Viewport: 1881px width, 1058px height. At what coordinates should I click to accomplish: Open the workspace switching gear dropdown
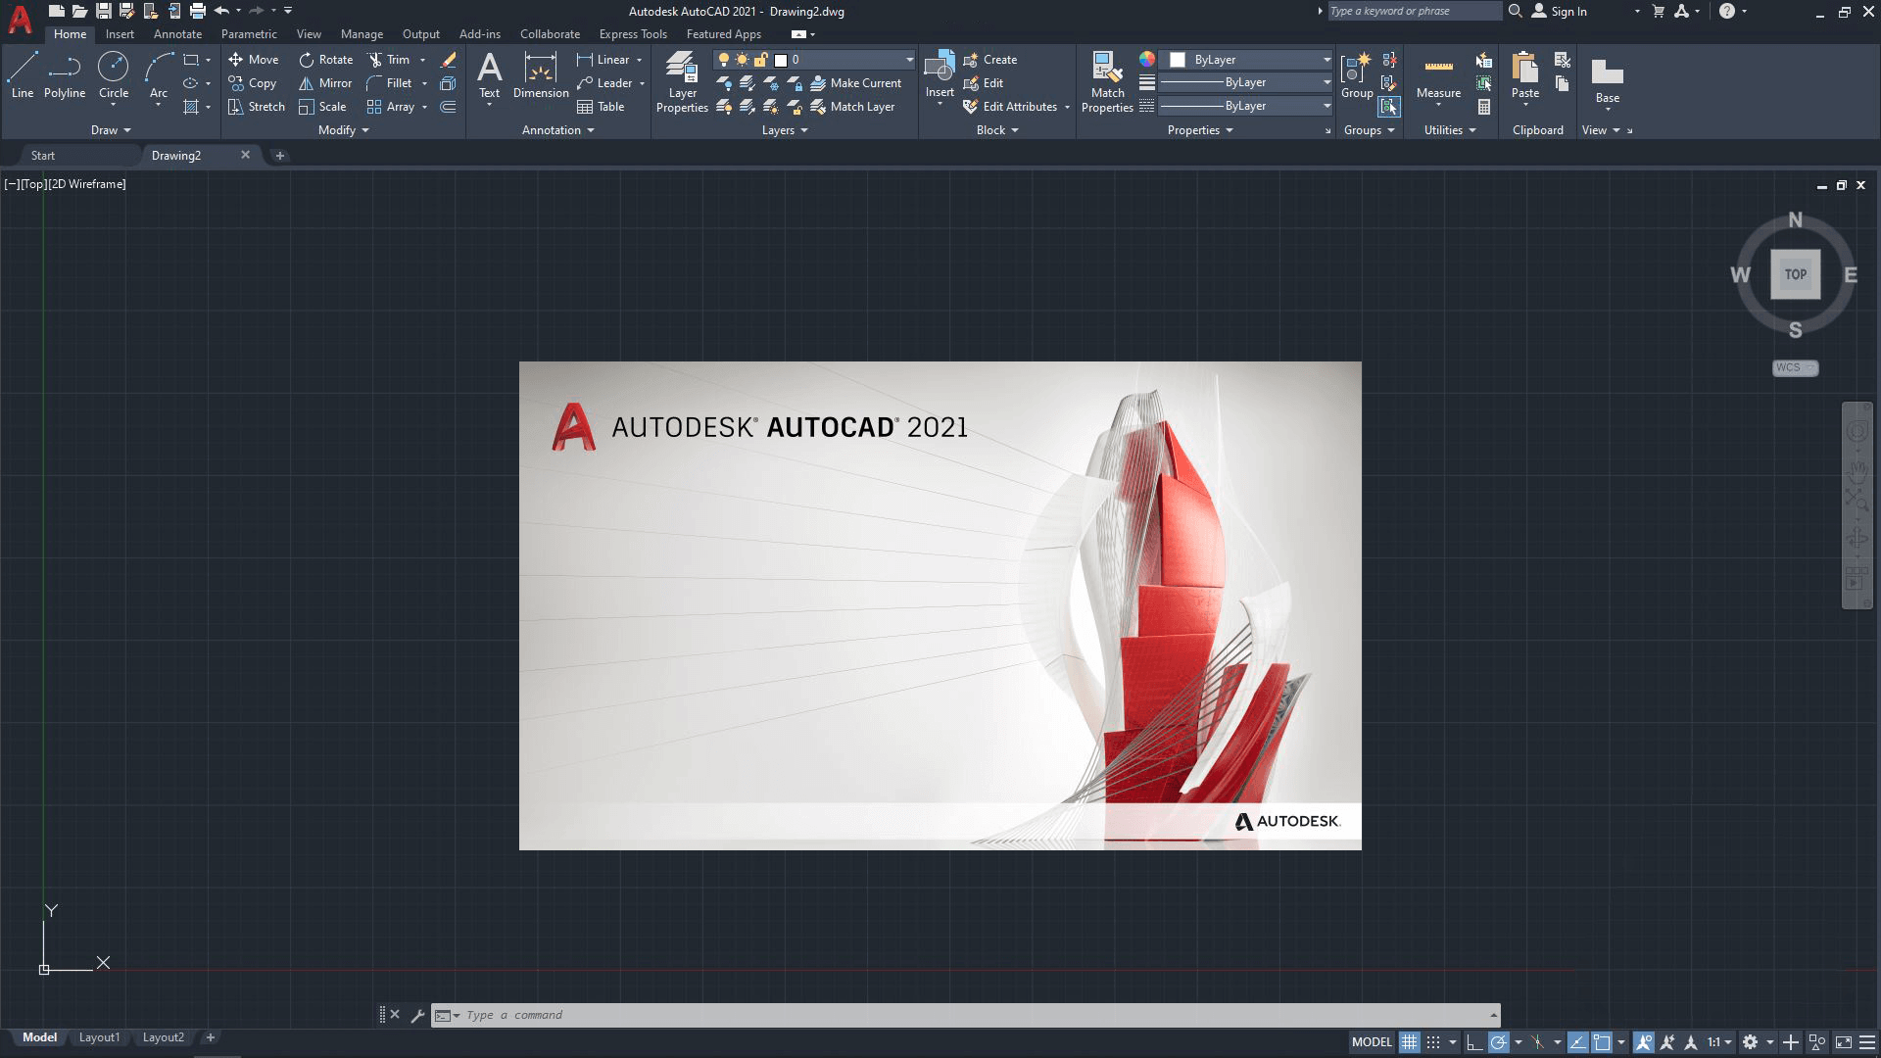1770,1042
